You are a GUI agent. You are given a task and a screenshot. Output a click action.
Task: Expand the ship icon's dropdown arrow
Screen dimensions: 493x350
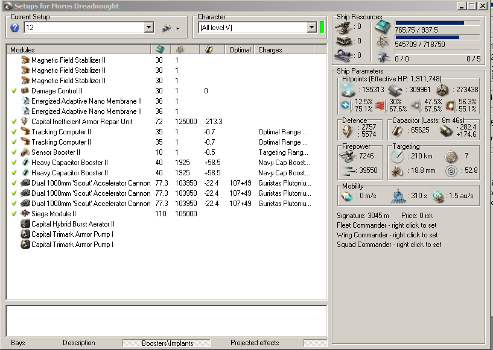tap(177, 28)
